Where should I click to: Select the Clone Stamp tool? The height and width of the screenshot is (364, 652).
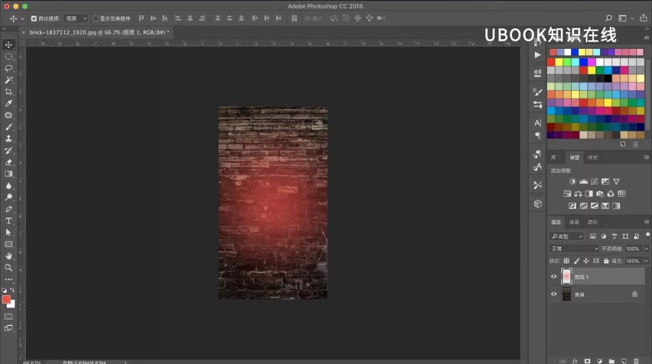[8, 139]
